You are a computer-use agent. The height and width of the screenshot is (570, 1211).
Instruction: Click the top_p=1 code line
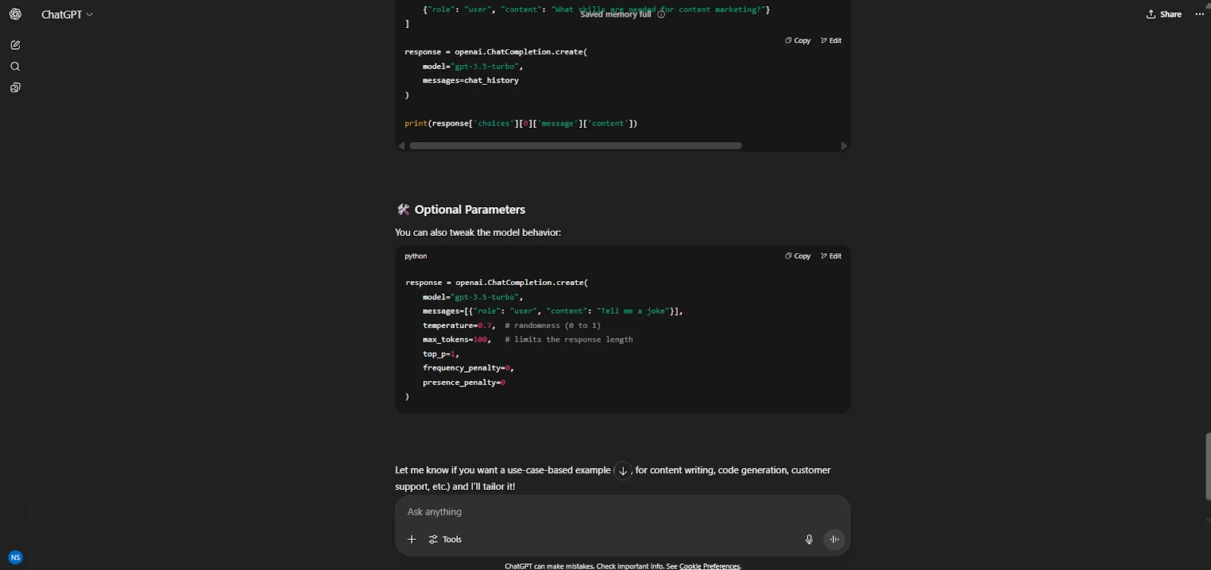441,354
